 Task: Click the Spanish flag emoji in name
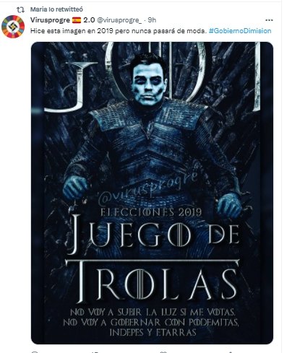click(77, 20)
